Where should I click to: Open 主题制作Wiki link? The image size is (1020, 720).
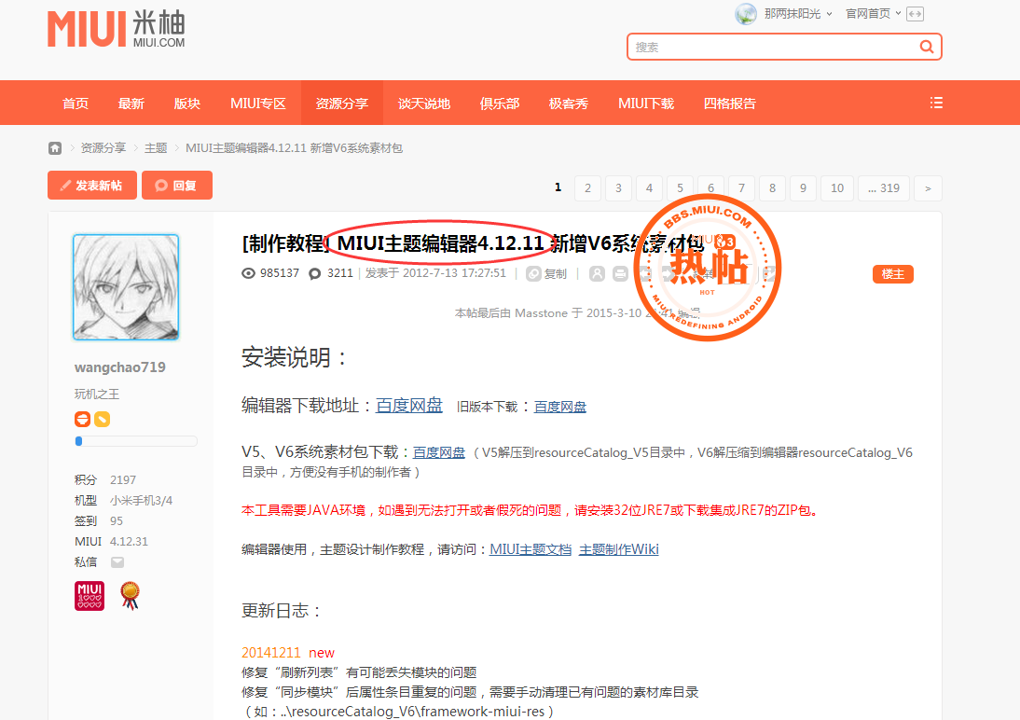click(619, 549)
